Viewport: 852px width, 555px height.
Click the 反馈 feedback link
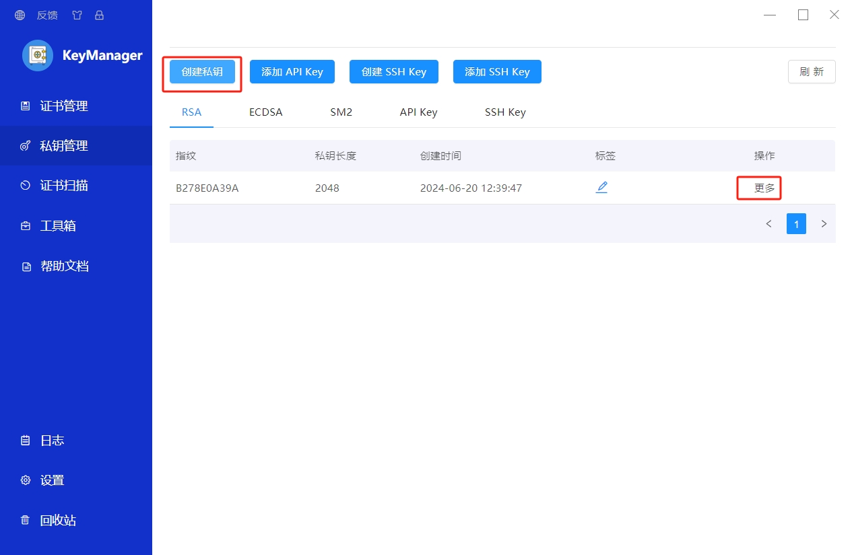coord(47,15)
